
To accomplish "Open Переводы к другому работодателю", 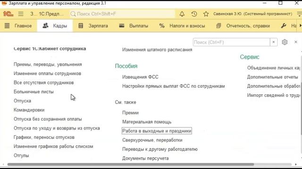I will pyautogui.click(x=160, y=149).
